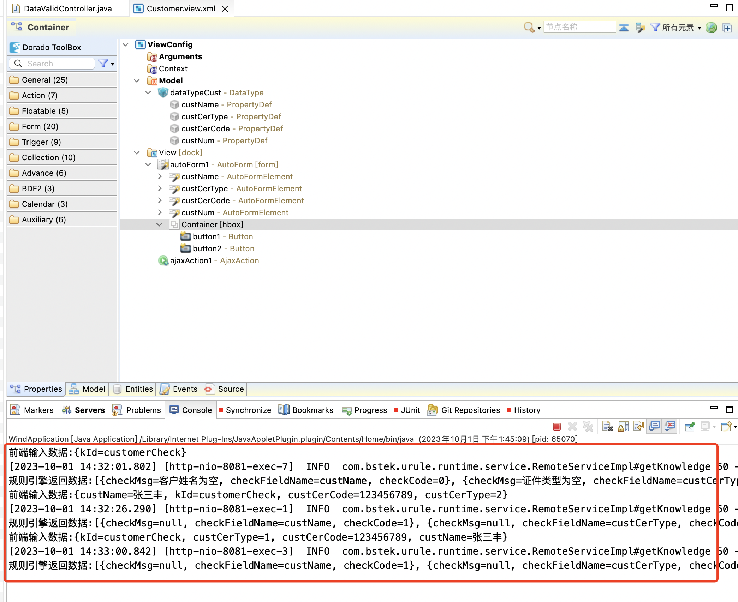This screenshot has width=738, height=602.
Task: Click the expand-all plus icon at the toolbar's right end
Action: pyautogui.click(x=727, y=28)
